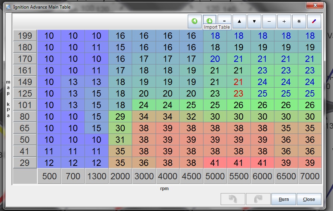Select the 1300 rpm column header
The image size is (333, 211).
point(97,176)
